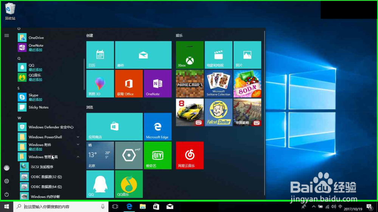The height and width of the screenshot is (212, 378).
Task: Open the Store (应用商店) tile
Action: [x=115, y=127]
